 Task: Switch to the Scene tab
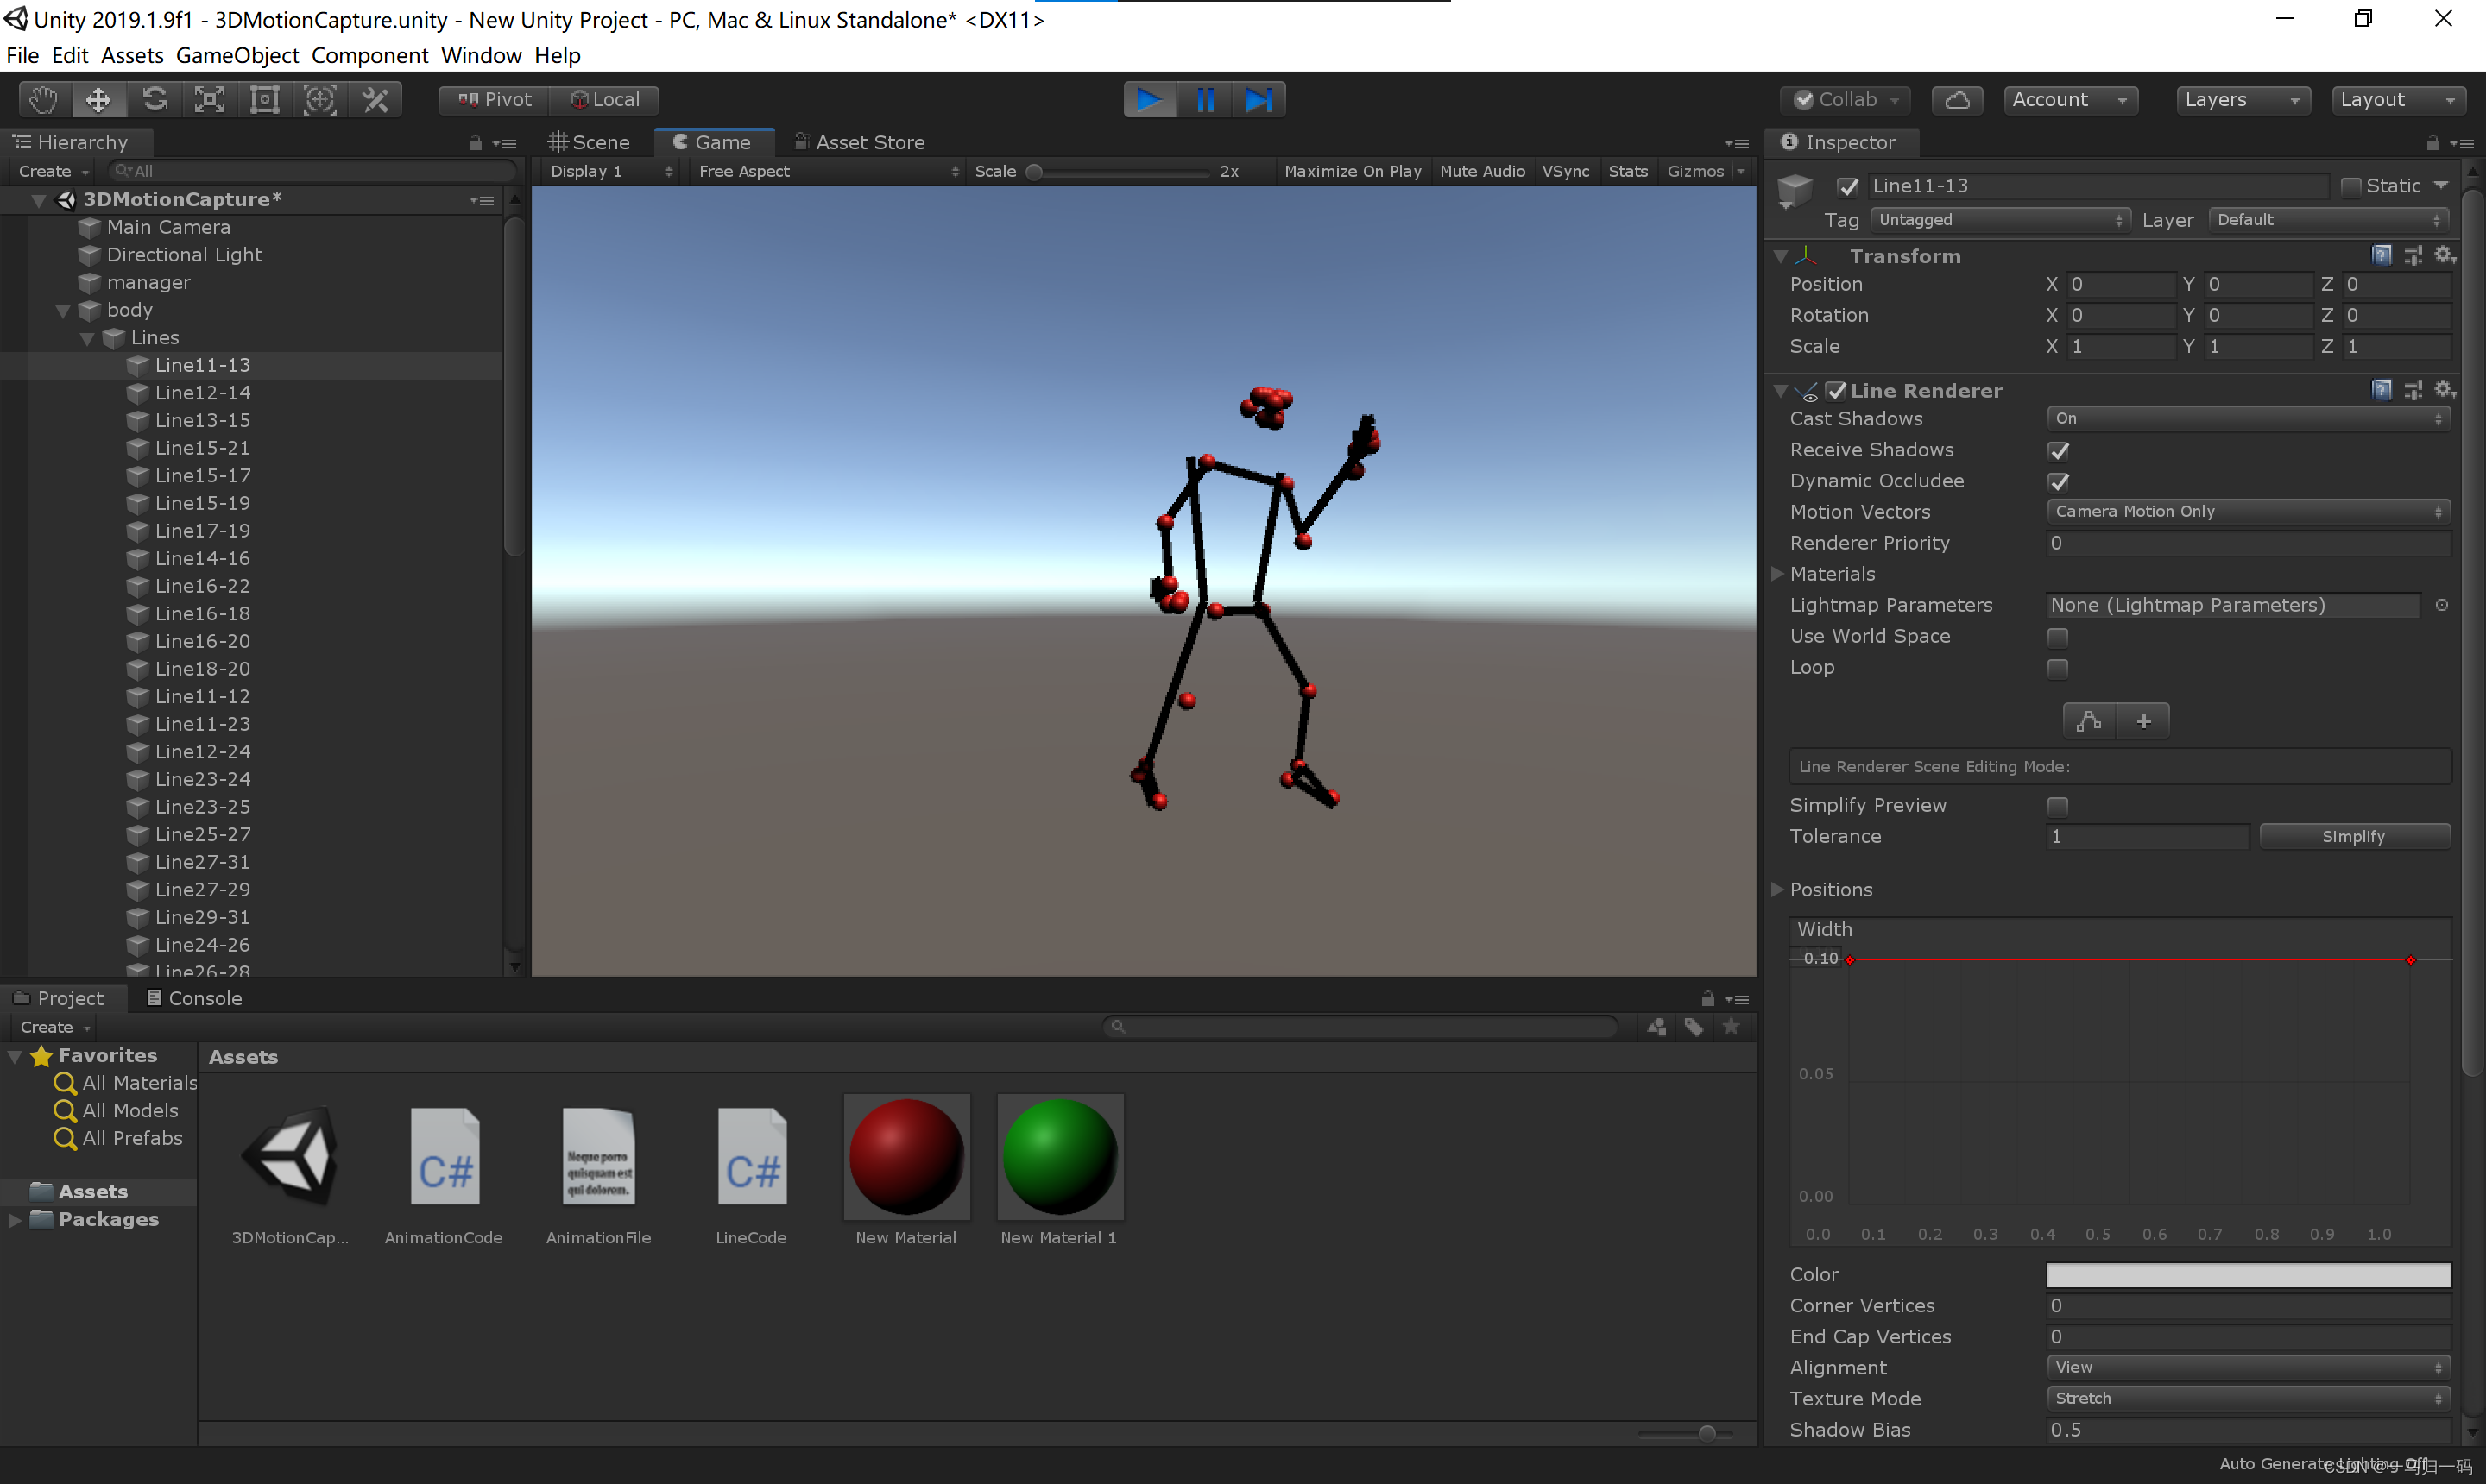[590, 142]
